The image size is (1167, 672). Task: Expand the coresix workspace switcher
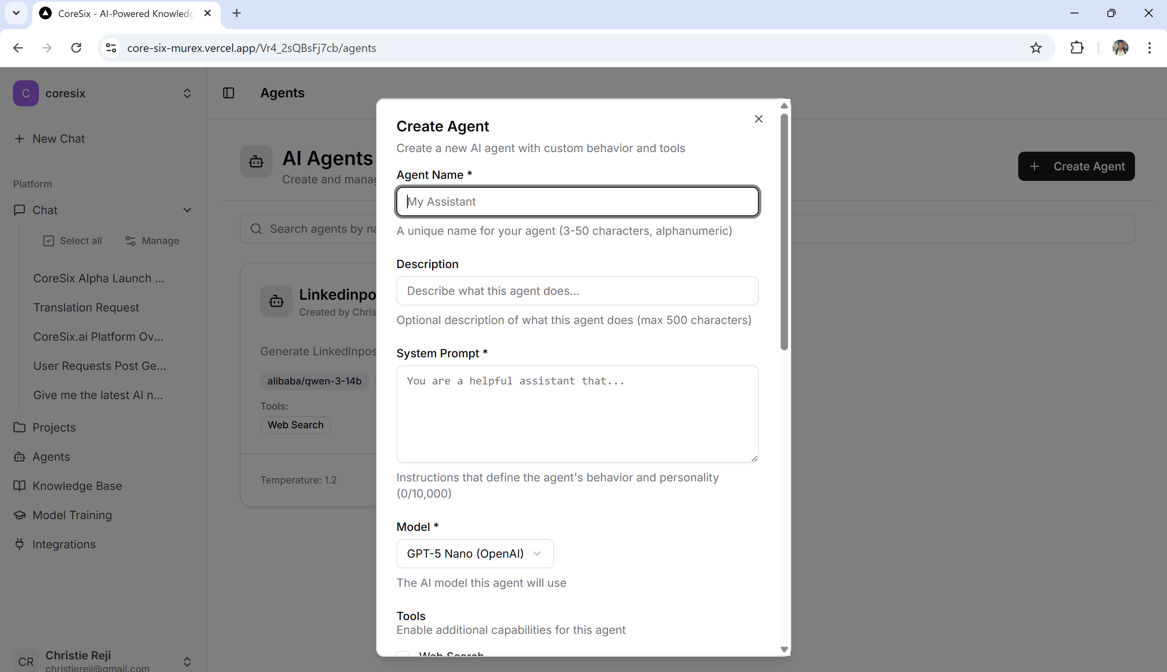187,93
